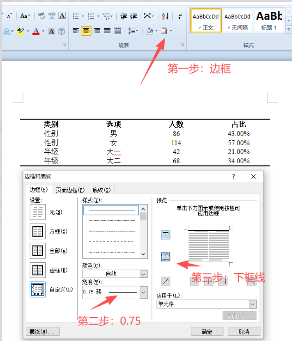Click the bullet list icon

pos(76,16)
